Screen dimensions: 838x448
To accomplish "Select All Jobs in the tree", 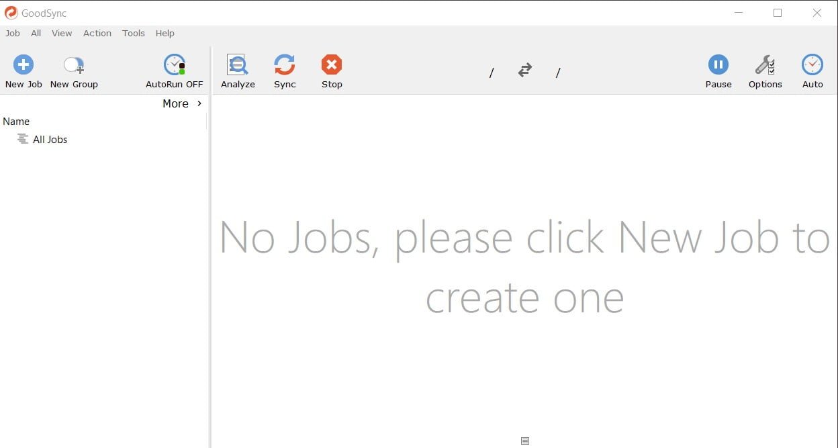I will click(50, 140).
